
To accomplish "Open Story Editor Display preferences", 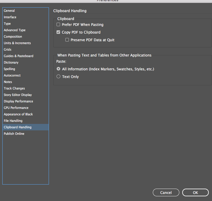I will (x=18, y=95).
